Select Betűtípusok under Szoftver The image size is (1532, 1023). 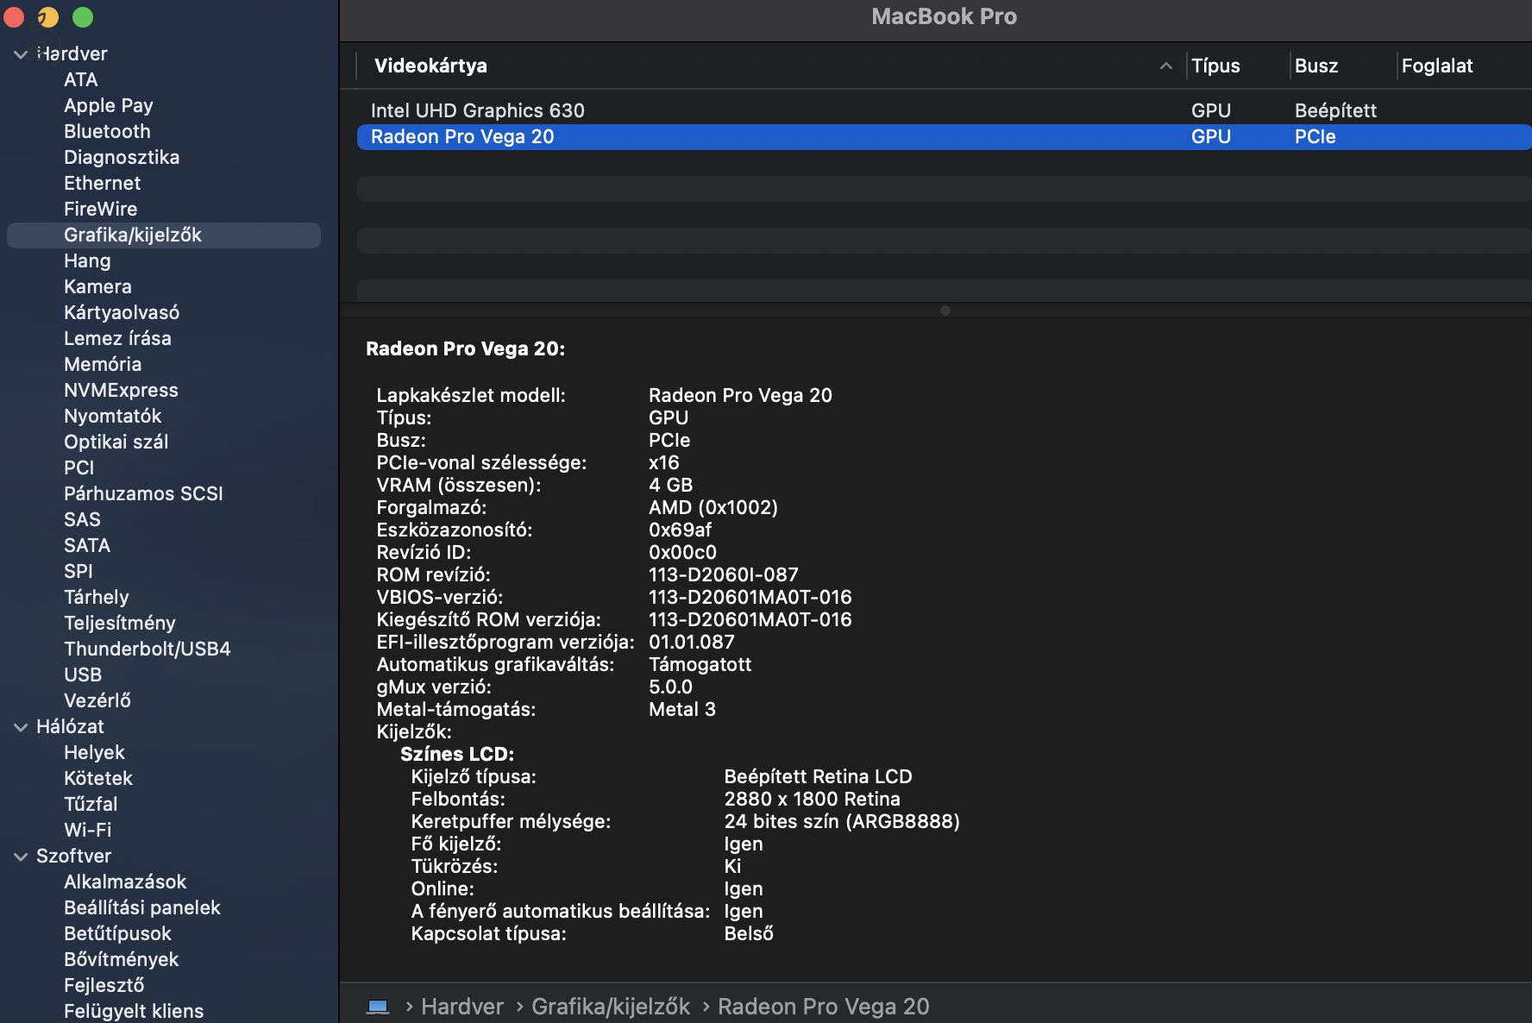pos(117,933)
